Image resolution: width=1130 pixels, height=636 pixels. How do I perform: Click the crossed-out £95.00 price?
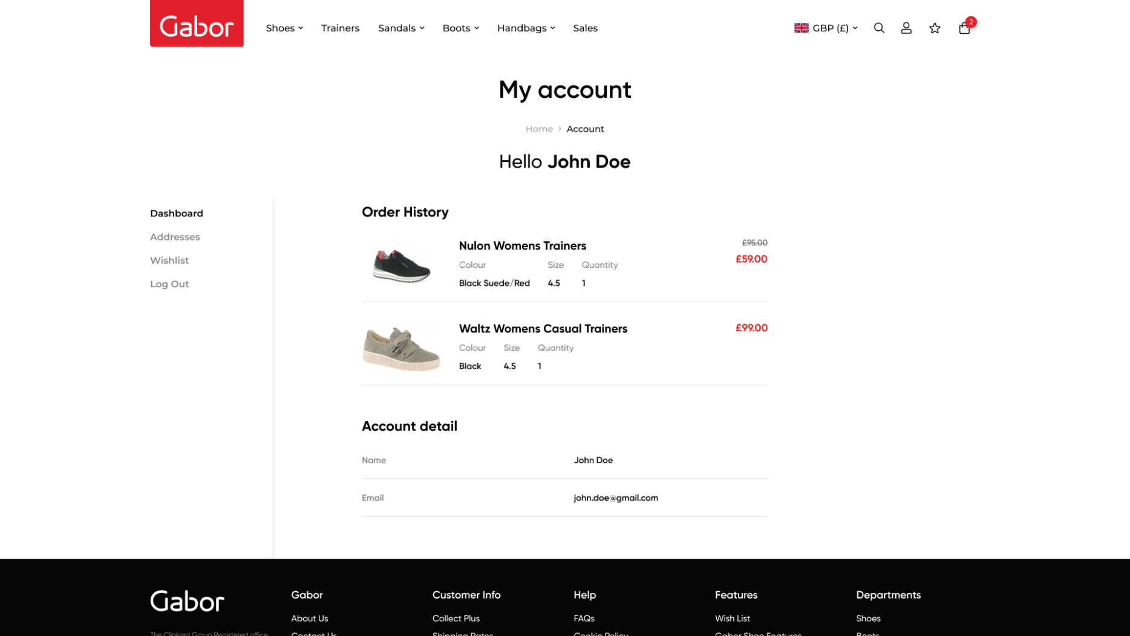[x=754, y=242]
